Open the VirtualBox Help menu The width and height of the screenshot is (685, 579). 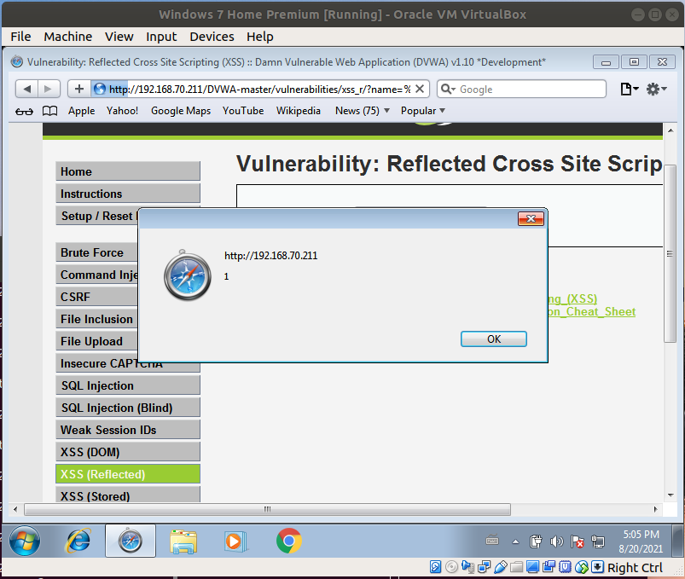(x=259, y=37)
